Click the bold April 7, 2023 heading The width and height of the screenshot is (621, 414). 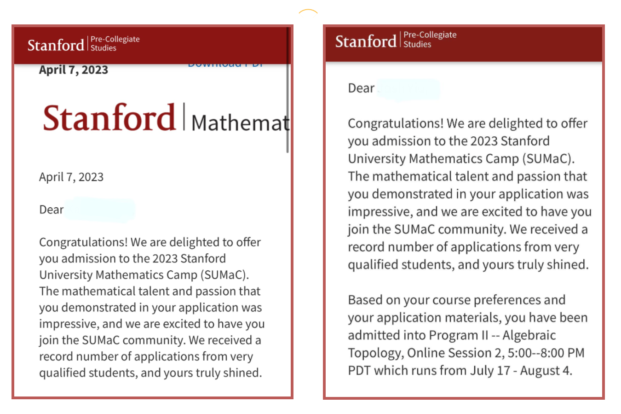point(74,70)
